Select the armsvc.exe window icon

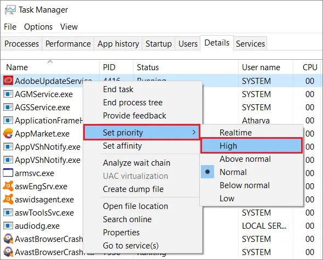pyautogui.click(x=8, y=173)
